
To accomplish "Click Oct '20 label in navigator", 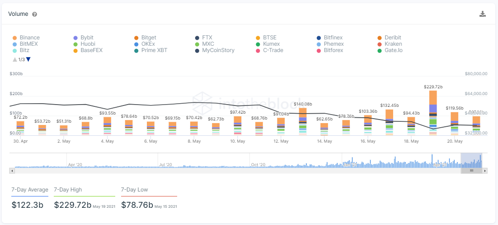I will click(x=258, y=164).
